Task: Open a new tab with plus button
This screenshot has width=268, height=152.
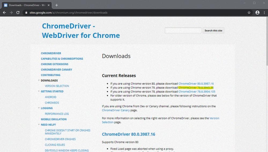Action: [x=57, y=5]
